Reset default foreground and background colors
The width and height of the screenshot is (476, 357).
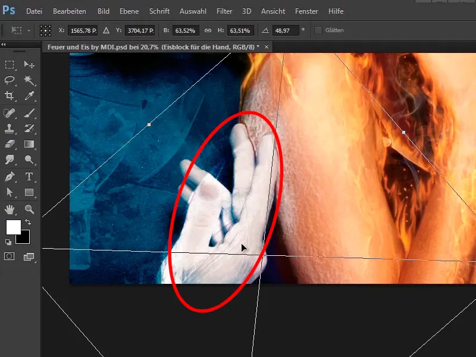click(8, 242)
